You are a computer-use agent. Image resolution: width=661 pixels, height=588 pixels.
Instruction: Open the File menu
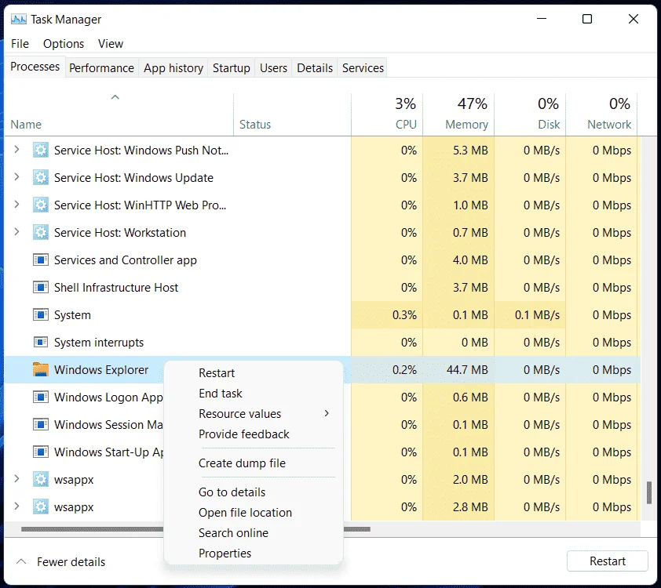click(20, 44)
